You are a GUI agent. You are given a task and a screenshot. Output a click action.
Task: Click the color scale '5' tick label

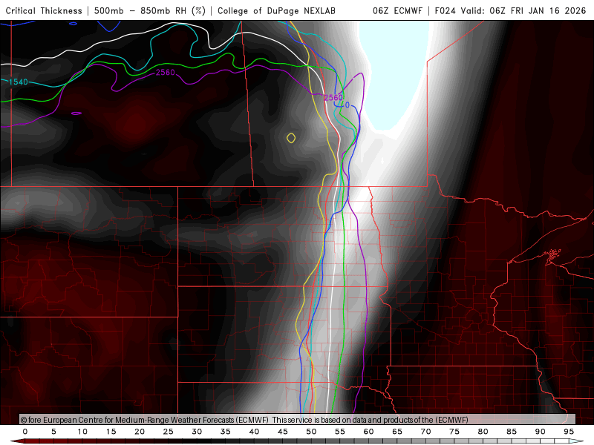click(53, 432)
